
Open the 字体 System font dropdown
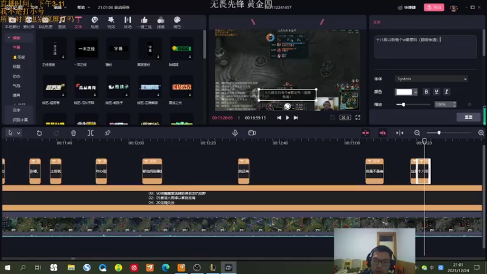pyautogui.click(x=431, y=79)
